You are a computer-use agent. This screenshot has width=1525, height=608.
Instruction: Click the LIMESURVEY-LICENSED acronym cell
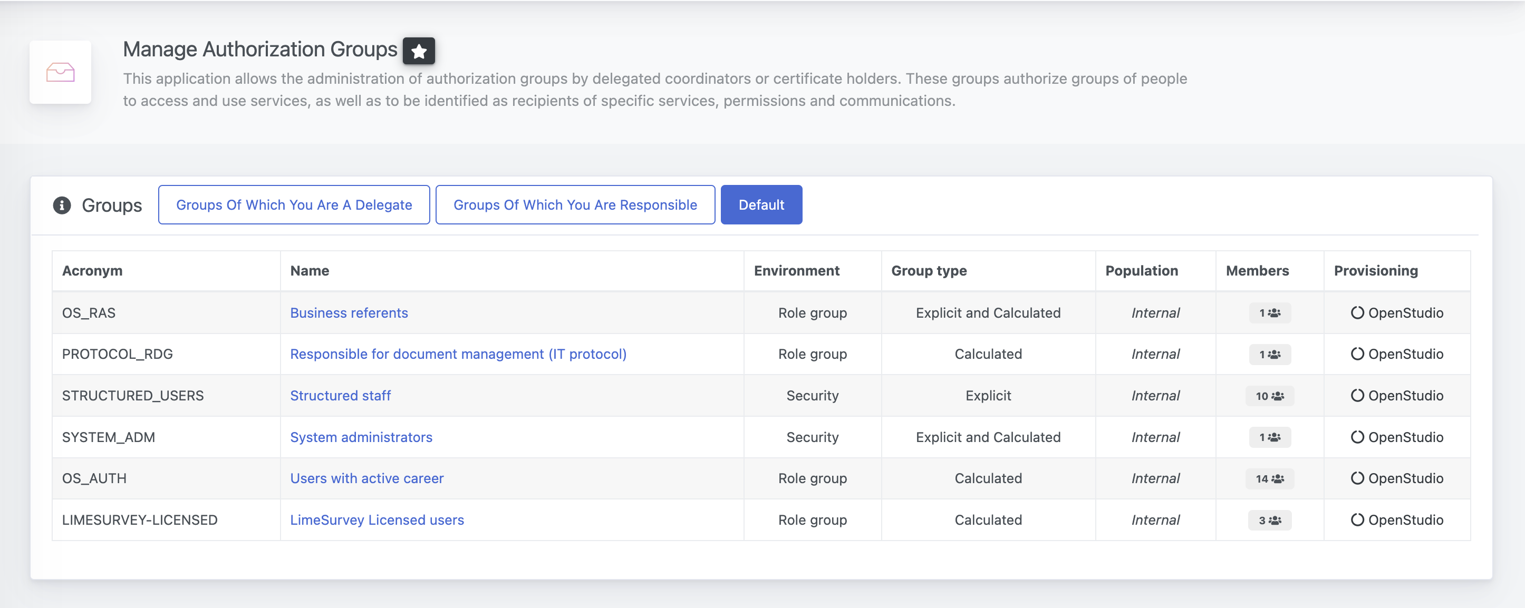click(x=166, y=520)
